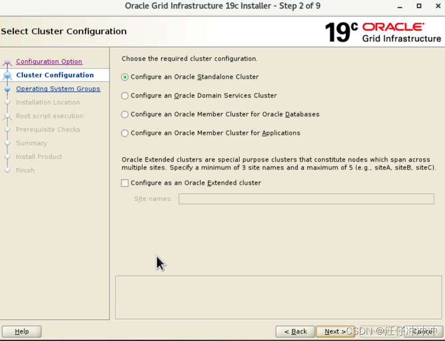The image size is (445, 341).
Task: Click the Back button
Action: tap(295, 331)
